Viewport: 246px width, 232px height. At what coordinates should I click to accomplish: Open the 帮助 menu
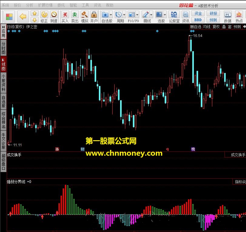click(x=110, y=5)
